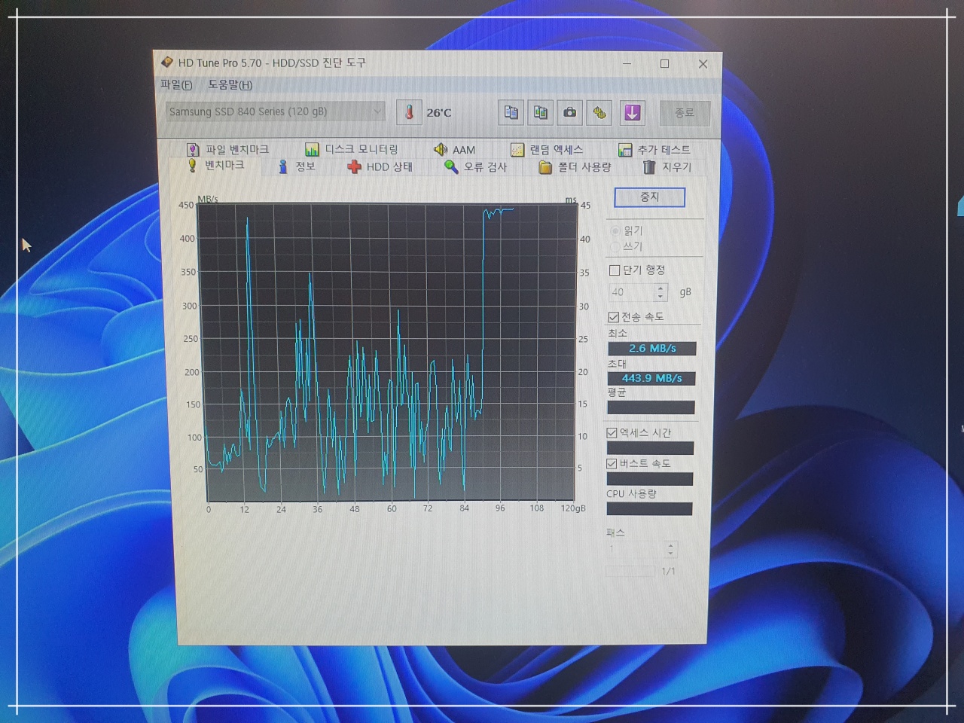Switch to the HDD 상태 tab
This screenshot has height=723, width=964.
click(x=380, y=166)
